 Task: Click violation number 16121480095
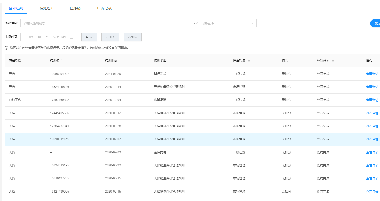pos(60,192)
